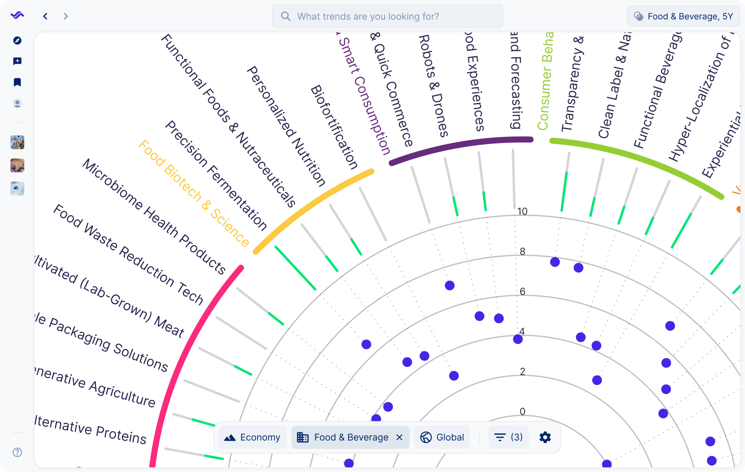Open the bookmarks sidebar icon
This screenshot has width=745, height=472.
click(17, 82)
